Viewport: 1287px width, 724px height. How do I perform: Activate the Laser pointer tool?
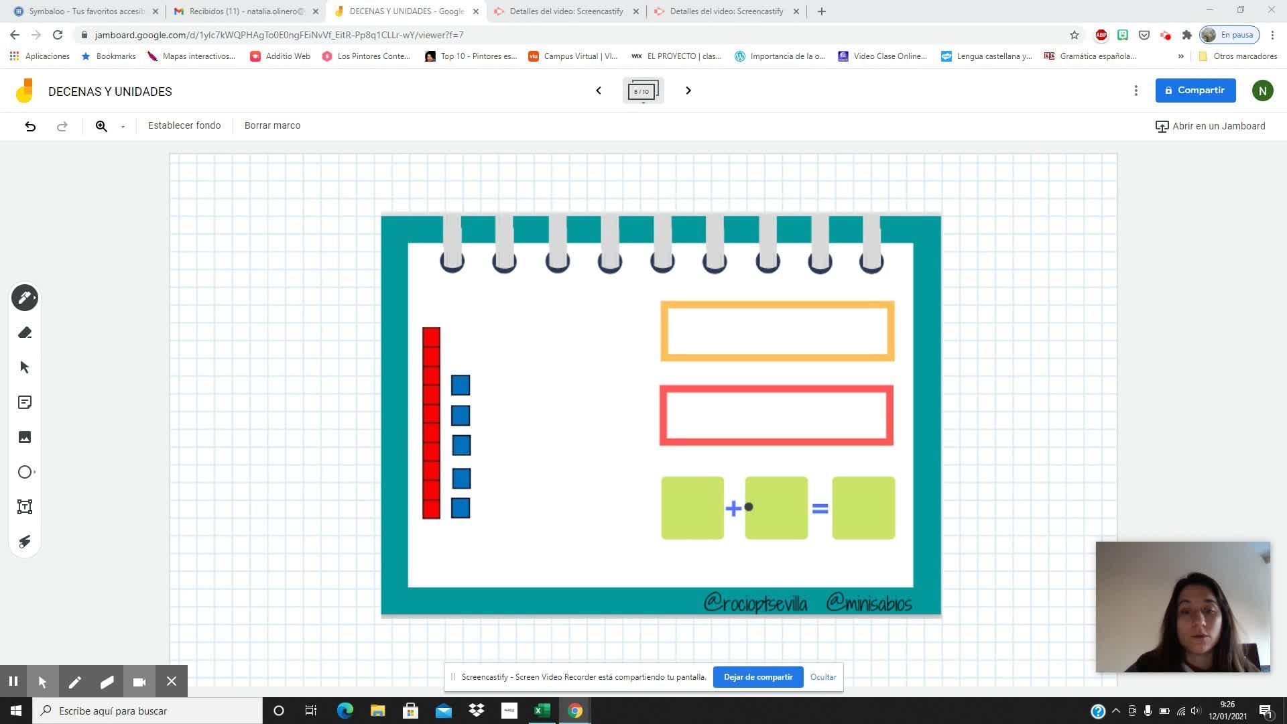25,542
